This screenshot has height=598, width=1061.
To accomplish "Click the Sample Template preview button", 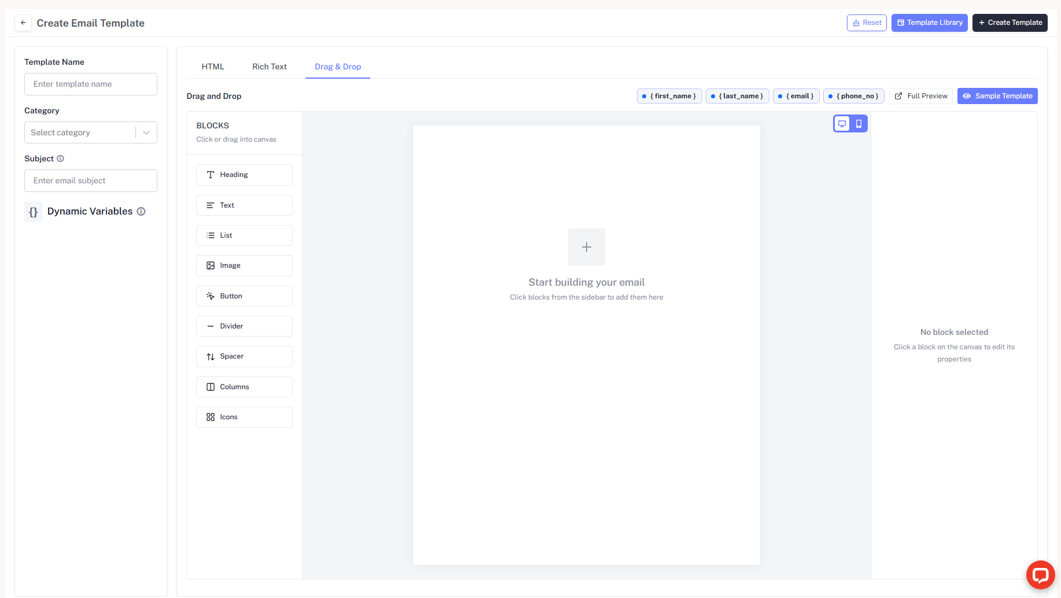I will point(997,96).
